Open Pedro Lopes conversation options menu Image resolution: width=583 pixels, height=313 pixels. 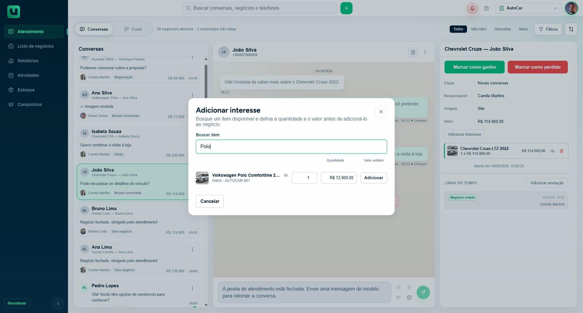(192, 288)
